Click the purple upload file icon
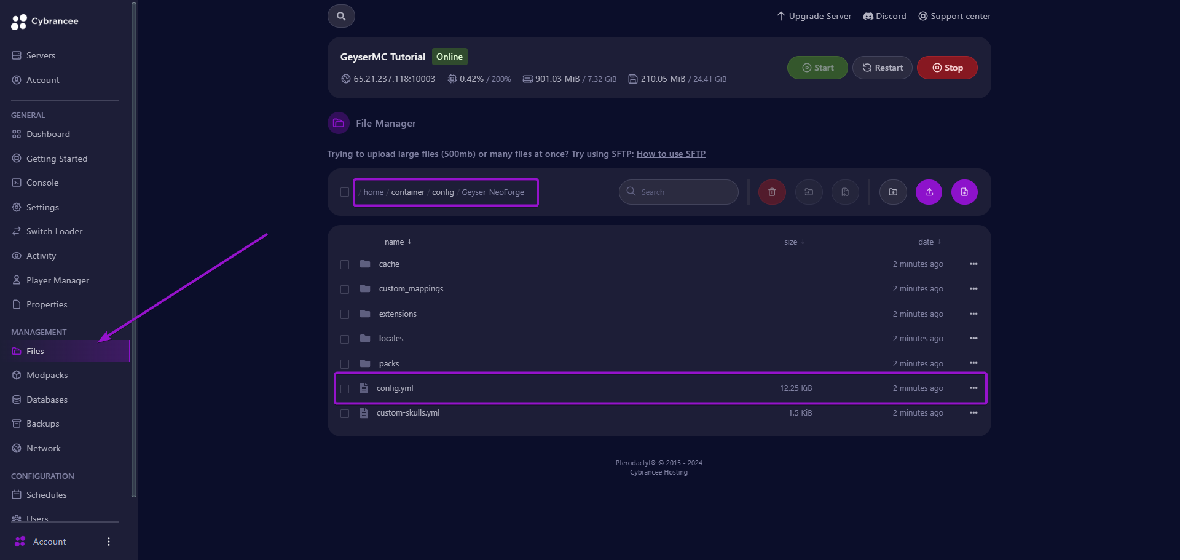Viewport: 1180px width, 560px height. pyautogui.click(x=929, y=192)
